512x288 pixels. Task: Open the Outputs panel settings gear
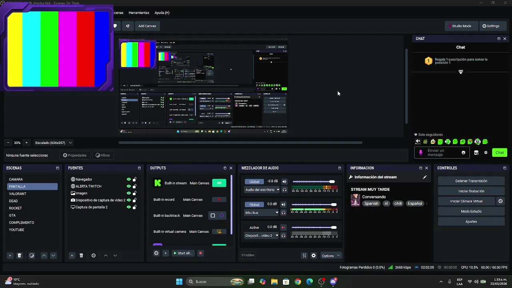click(156, 253)
